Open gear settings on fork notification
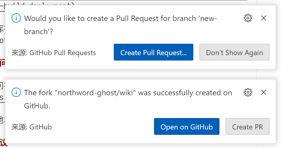The height and width of the screenshot is (148, 281). [248, 93]
